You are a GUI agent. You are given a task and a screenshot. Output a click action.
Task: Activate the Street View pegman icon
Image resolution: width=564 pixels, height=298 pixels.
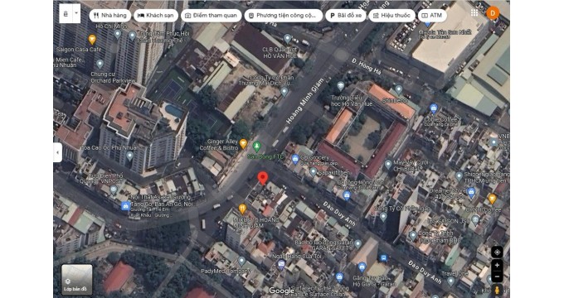(x=497, y=290)
